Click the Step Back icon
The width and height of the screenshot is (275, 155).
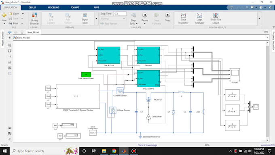pyautogui.click(x=133, y=15)
